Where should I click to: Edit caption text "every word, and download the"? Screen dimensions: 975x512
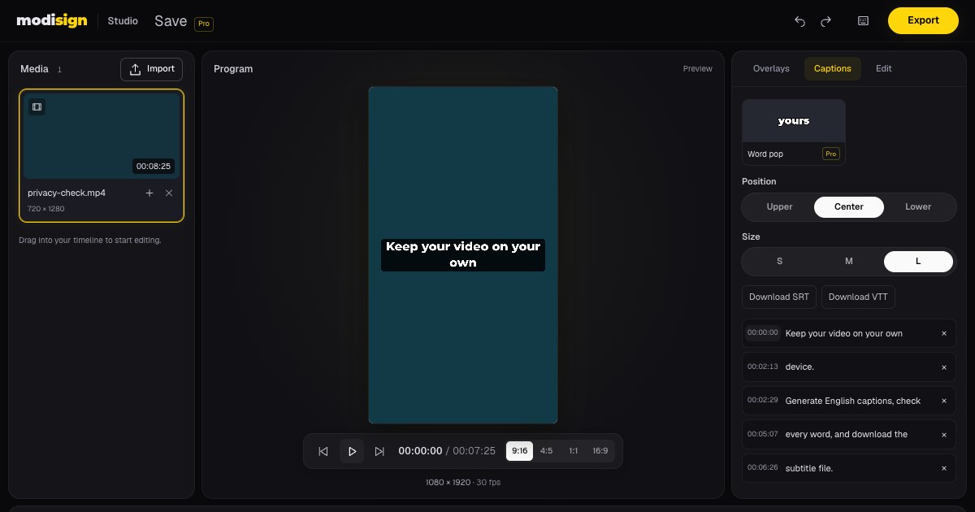(847, 435)
